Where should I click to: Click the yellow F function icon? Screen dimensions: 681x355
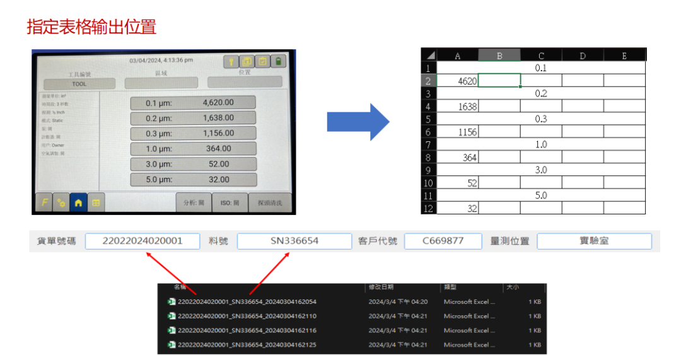[x=45, y=202]
